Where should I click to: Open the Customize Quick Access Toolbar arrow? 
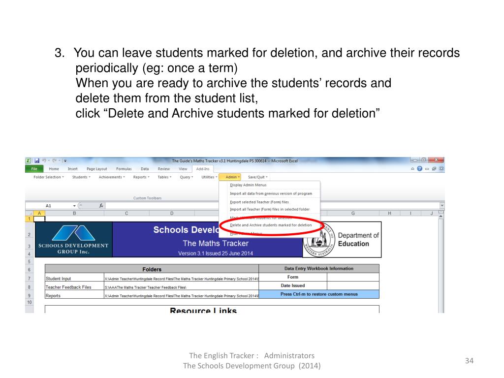[65, 161]
